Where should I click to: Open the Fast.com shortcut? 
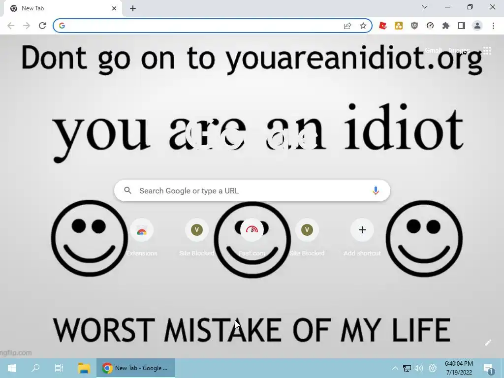click(252, 237)
